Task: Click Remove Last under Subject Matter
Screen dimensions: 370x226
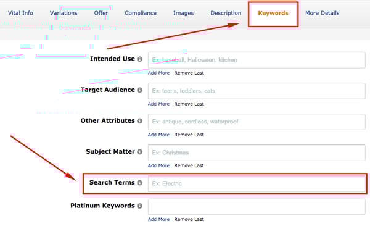Action: pyautogui.click(x=189, y=165)
